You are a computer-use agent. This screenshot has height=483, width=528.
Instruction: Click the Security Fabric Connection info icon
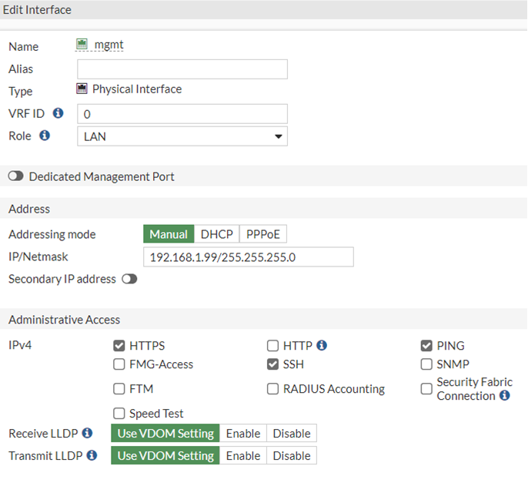click(505, 396)
